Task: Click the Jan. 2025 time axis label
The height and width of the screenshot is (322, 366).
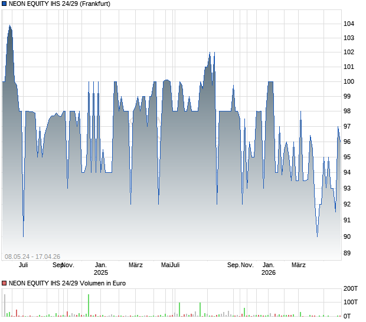Action: (101, 269)
